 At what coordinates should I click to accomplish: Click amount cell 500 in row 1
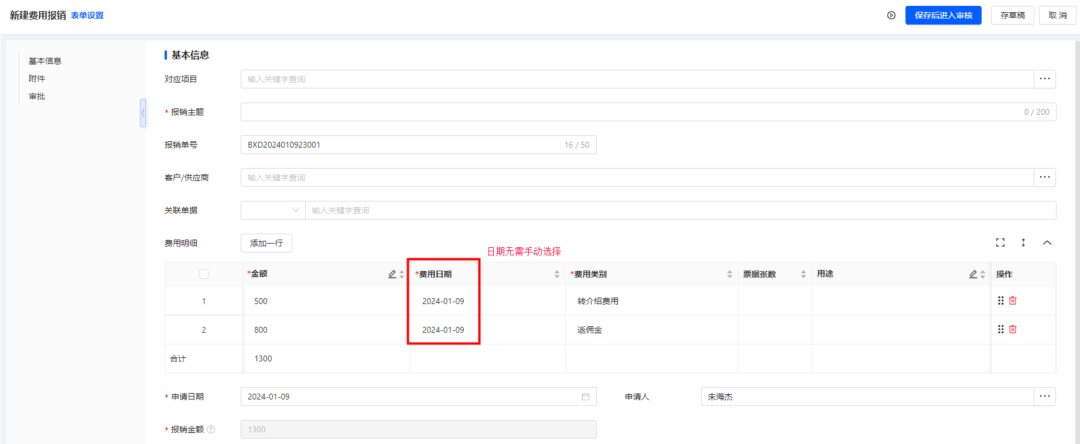point(327,301)
